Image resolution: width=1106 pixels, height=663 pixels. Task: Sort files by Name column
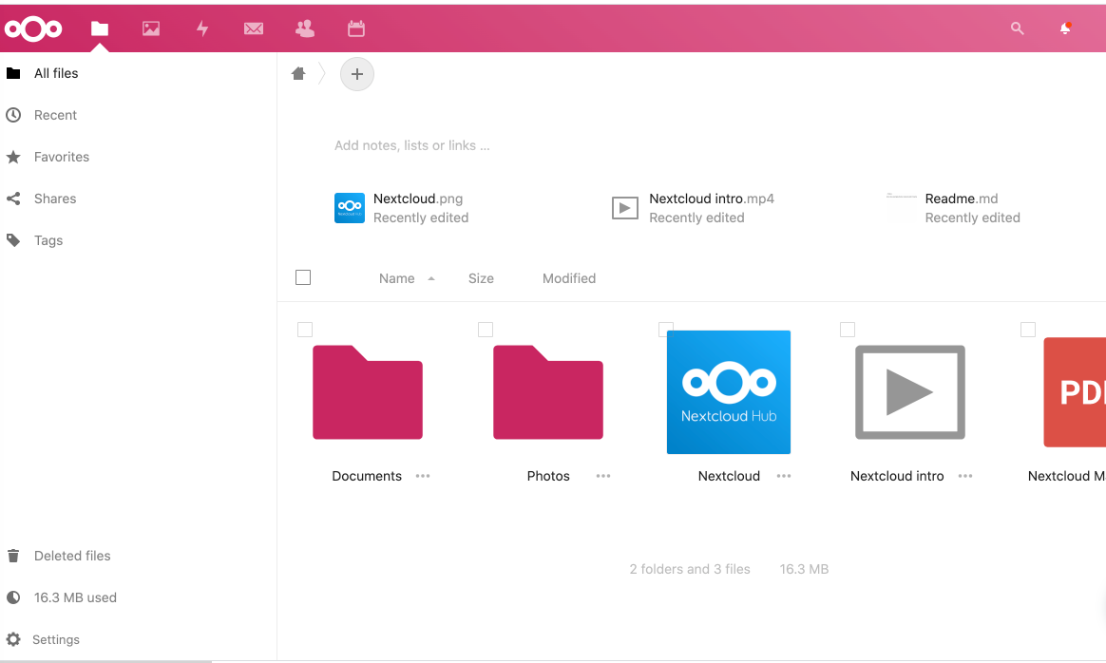pos(397,278)
